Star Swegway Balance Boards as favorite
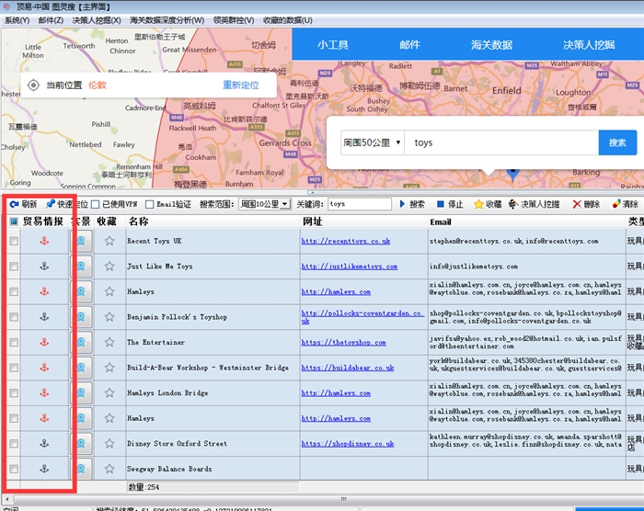Screen dimensions: 644x511 pos(109,469)
